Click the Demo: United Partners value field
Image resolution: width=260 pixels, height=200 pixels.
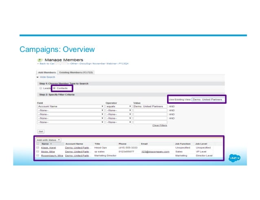[x=150, y=106]
